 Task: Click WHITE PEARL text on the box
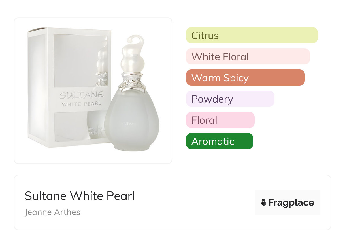pos(81,104)
